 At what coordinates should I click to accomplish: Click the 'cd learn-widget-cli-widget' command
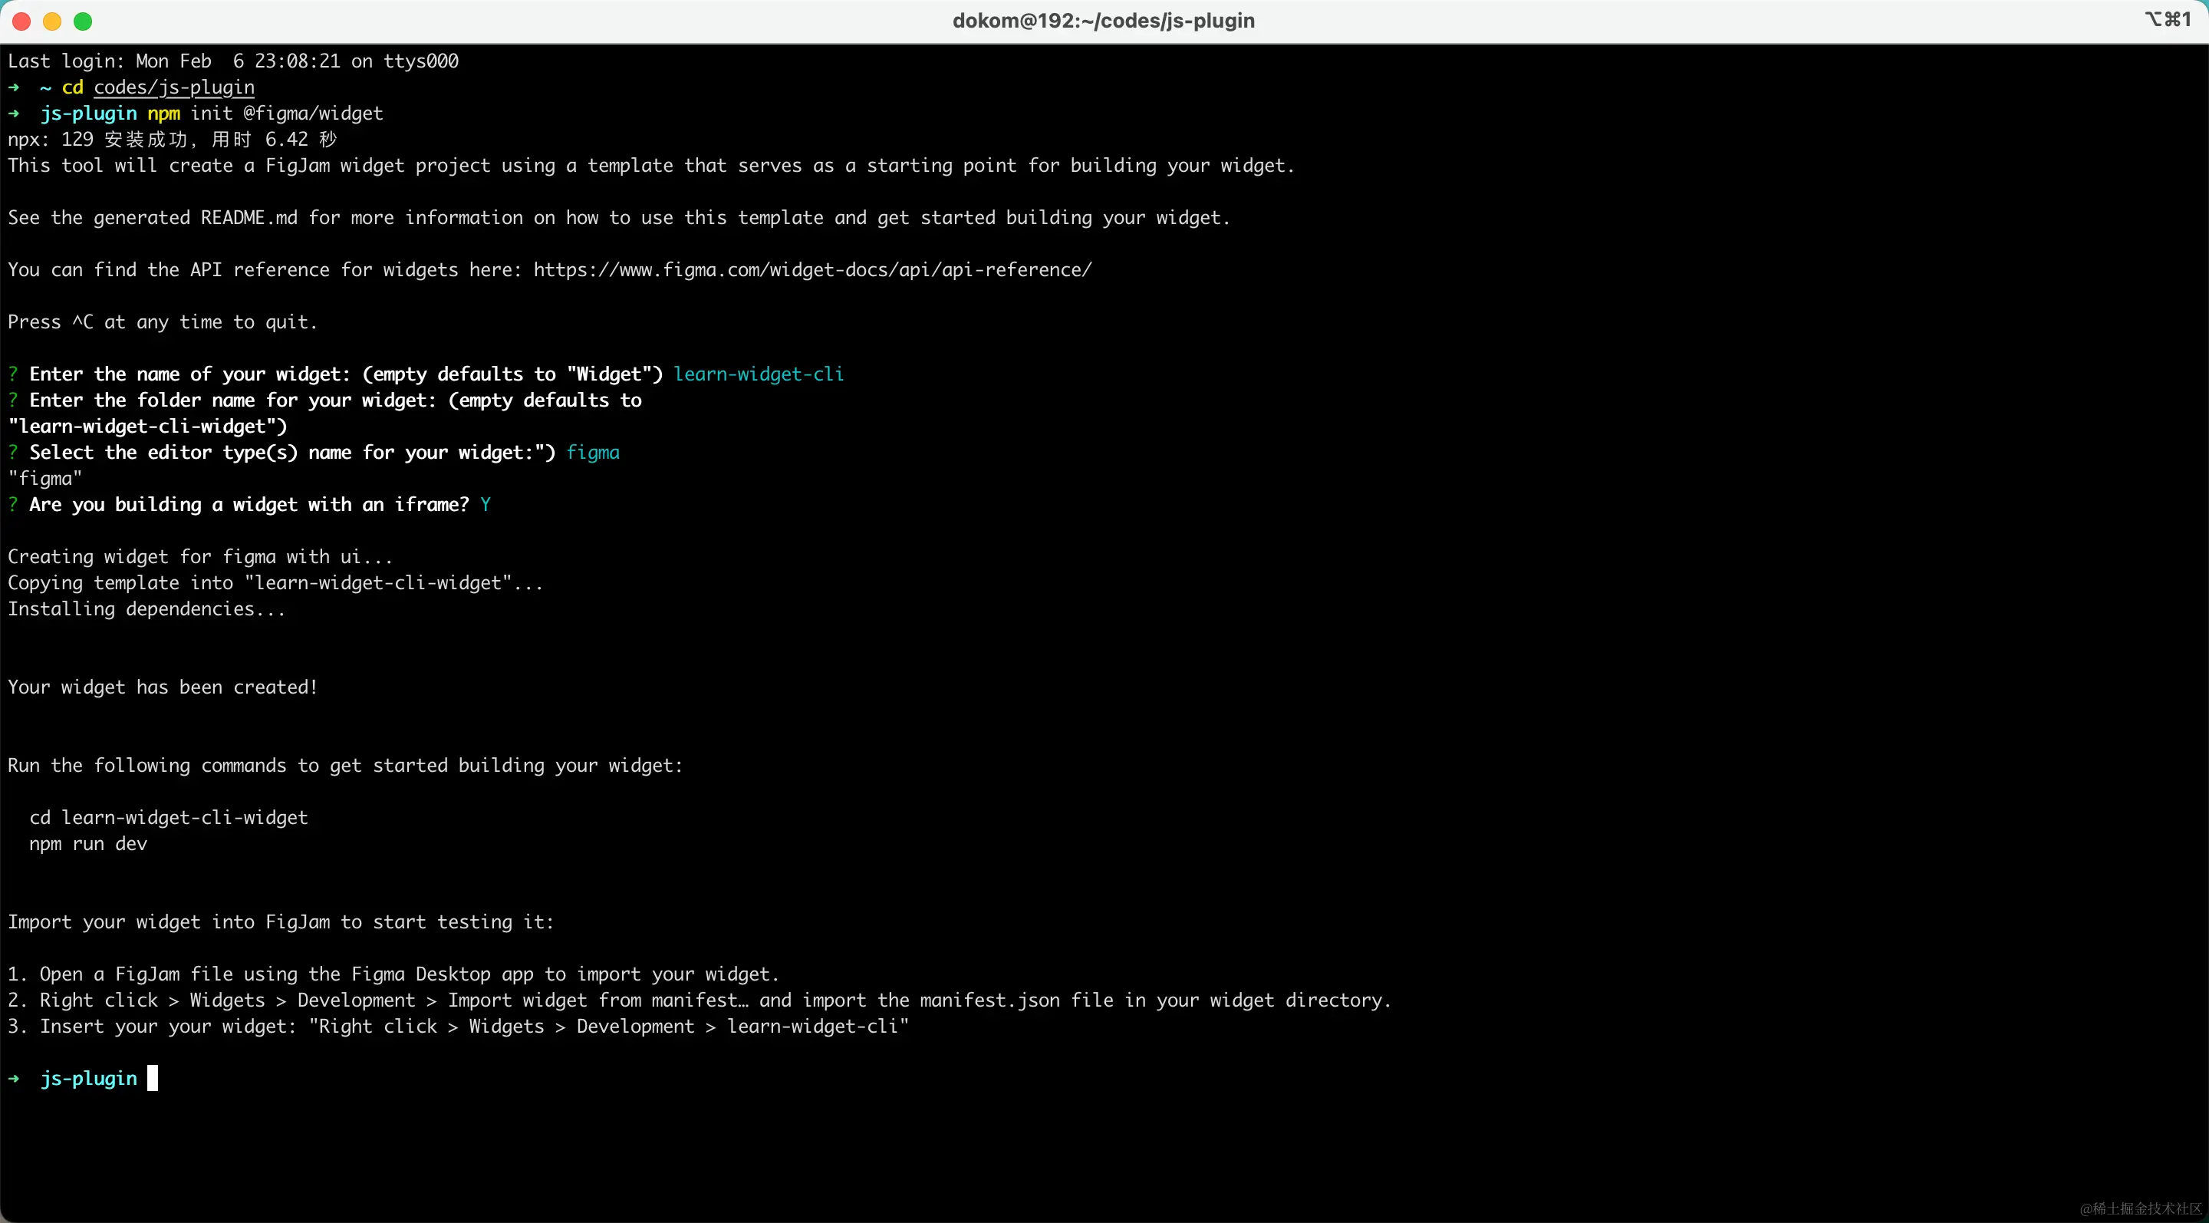point(169,818)
